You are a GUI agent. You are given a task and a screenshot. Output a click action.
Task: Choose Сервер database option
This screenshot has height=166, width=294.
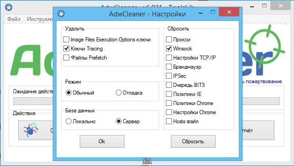coord(119,121)
